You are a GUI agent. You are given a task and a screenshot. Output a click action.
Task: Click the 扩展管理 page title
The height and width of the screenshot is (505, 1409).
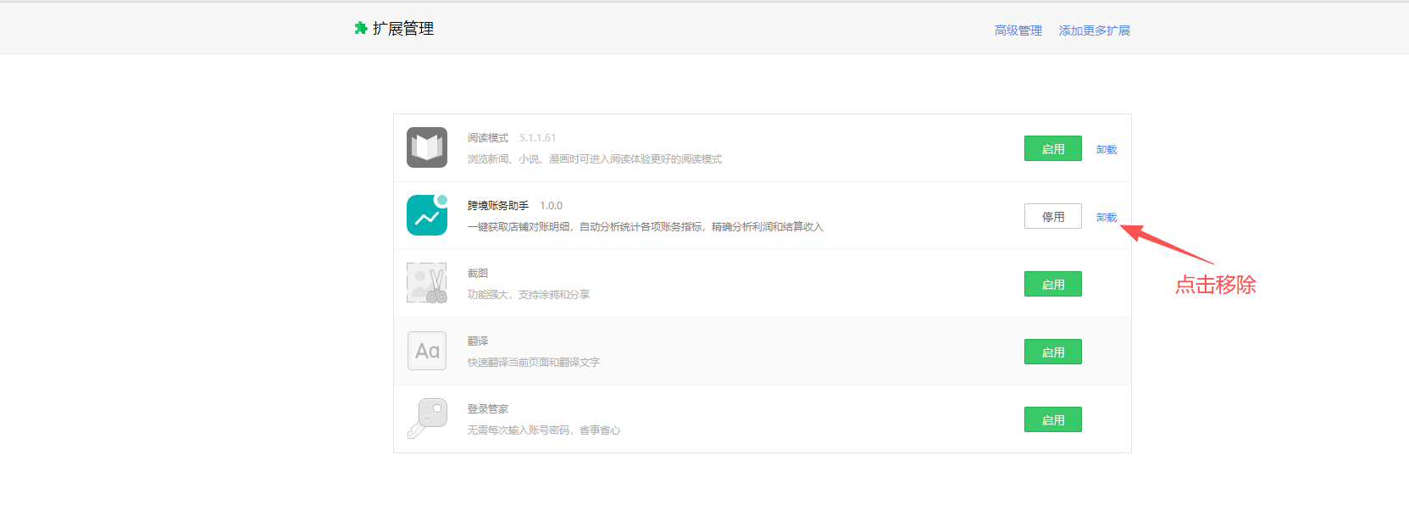(403, 29)
